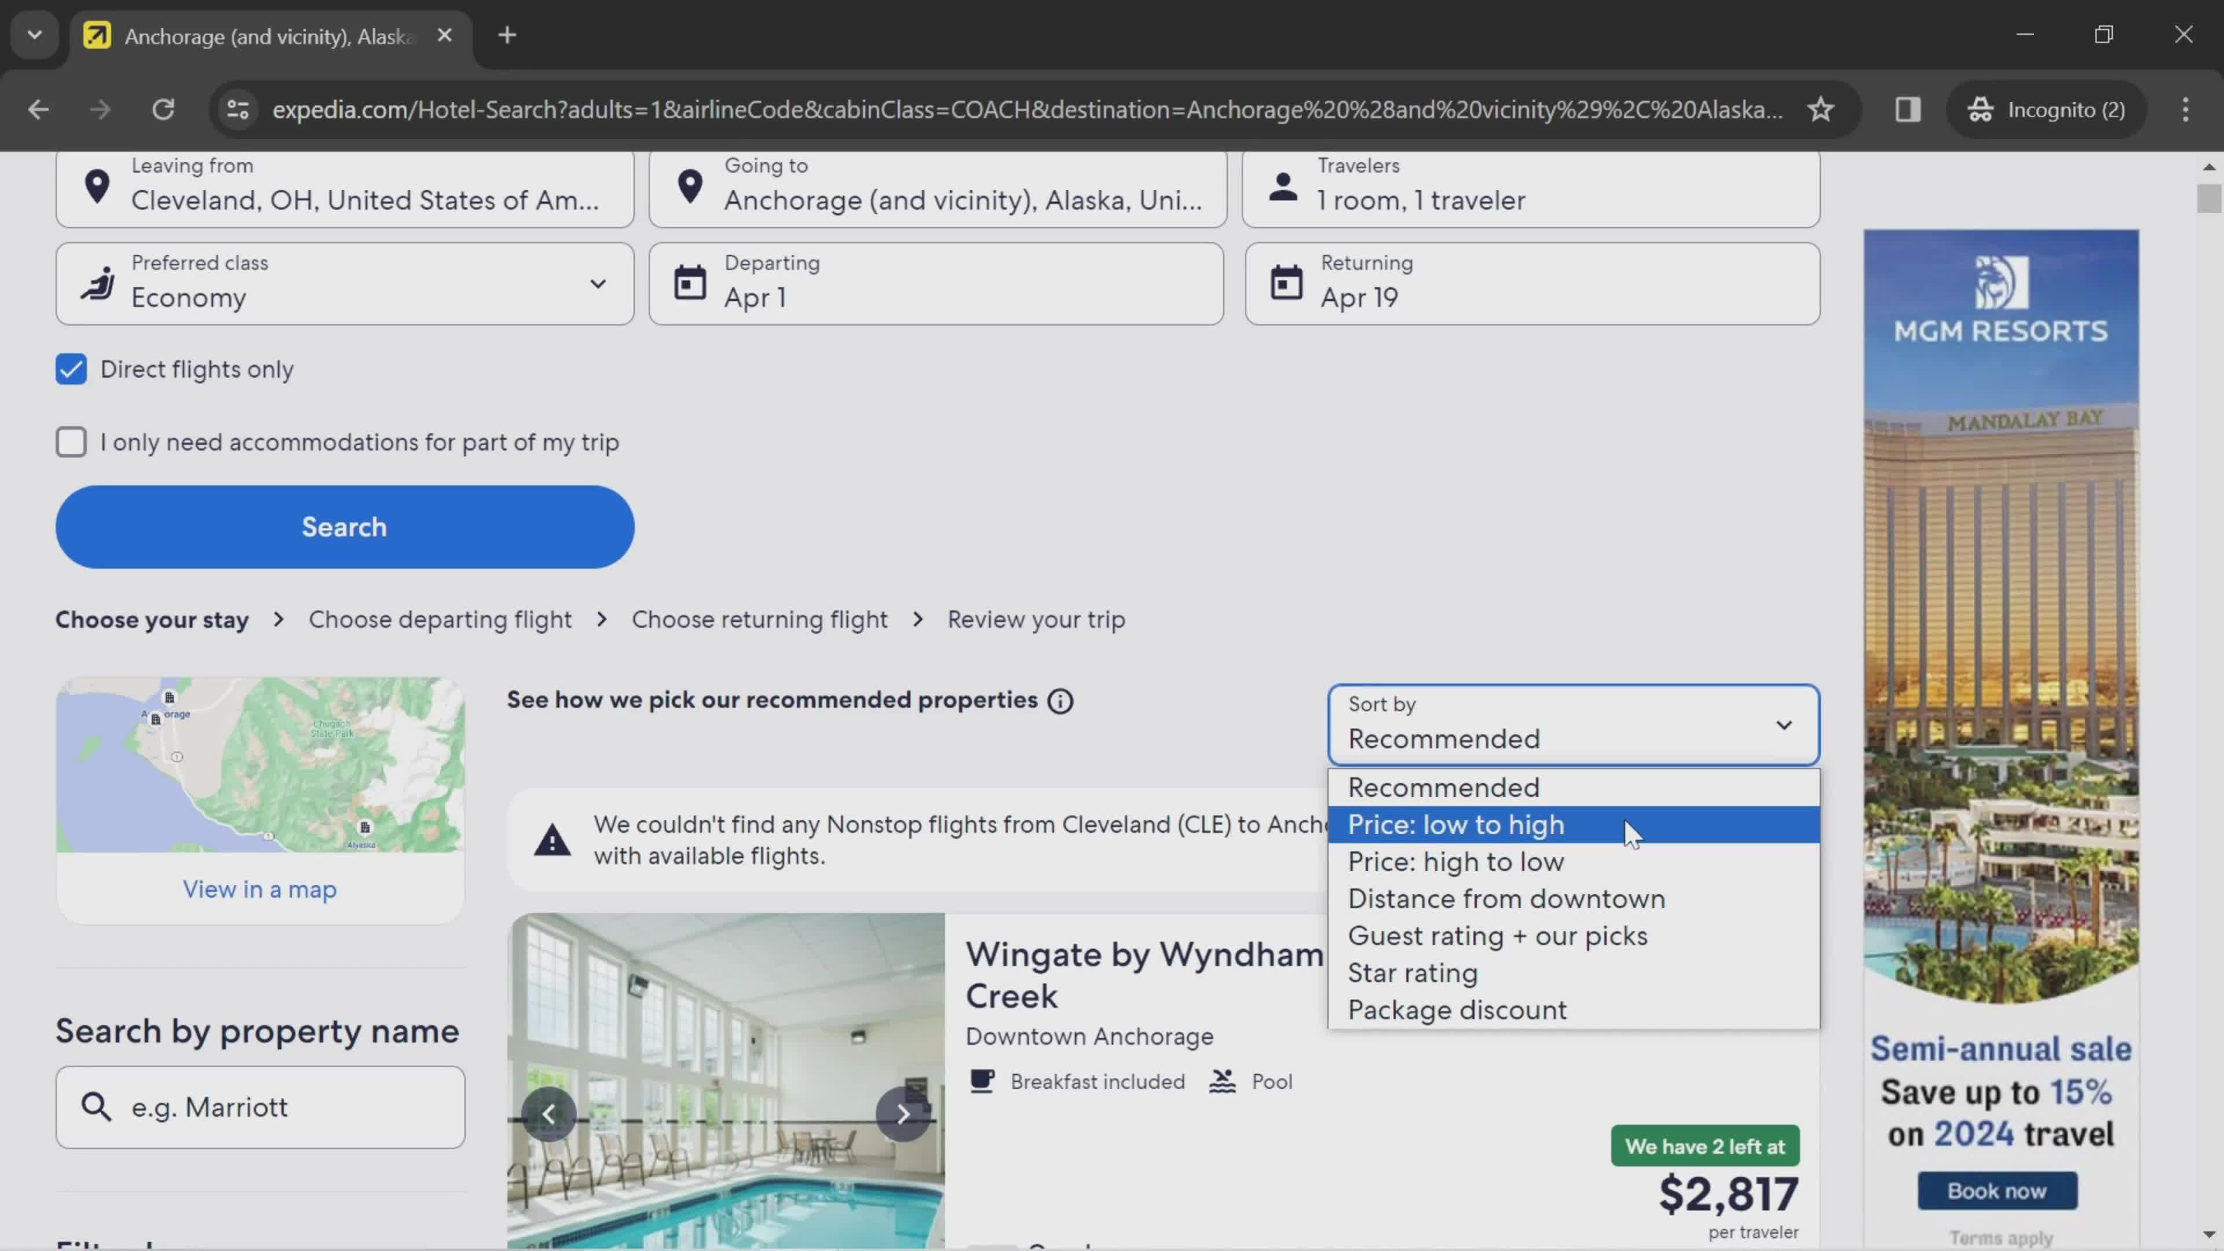Uncheck Direct flights only
This screenshot has width=2224, height=1251.
point(71,369)
